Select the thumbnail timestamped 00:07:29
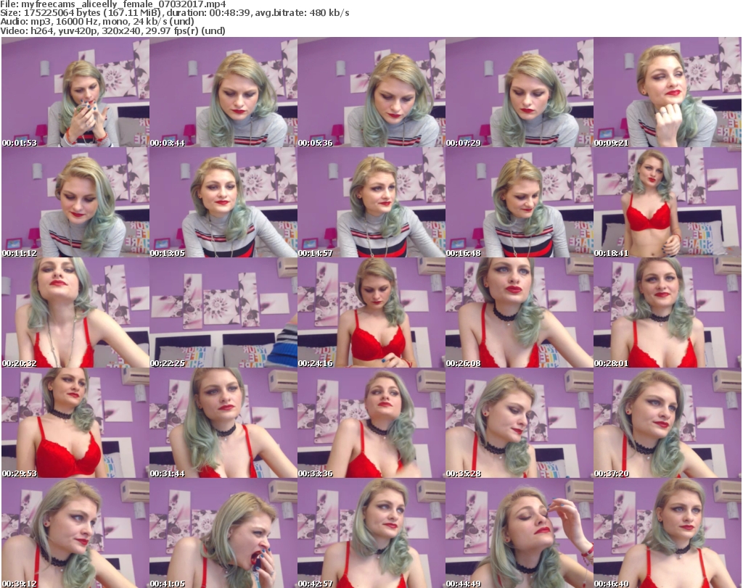The image size is (743, 588). [x=520, y=92]
